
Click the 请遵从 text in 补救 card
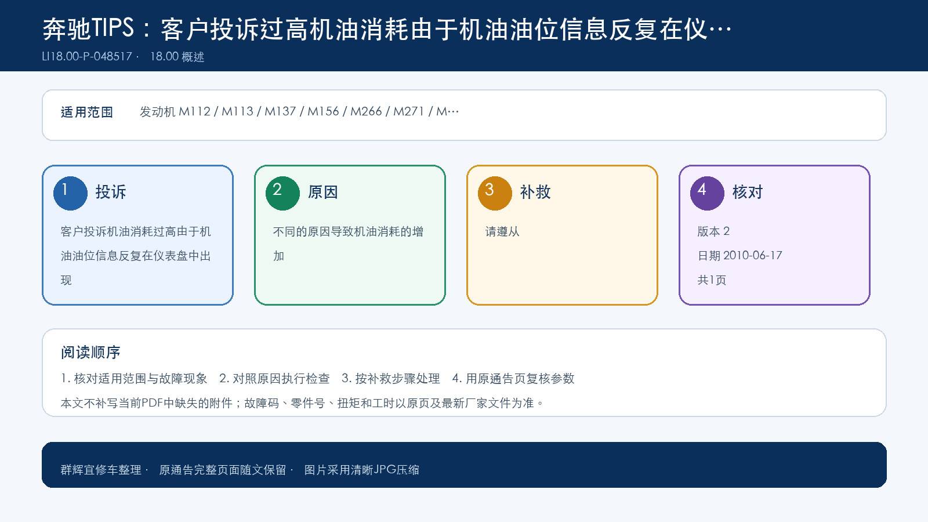pyautogui.click(x=502, y=231)
